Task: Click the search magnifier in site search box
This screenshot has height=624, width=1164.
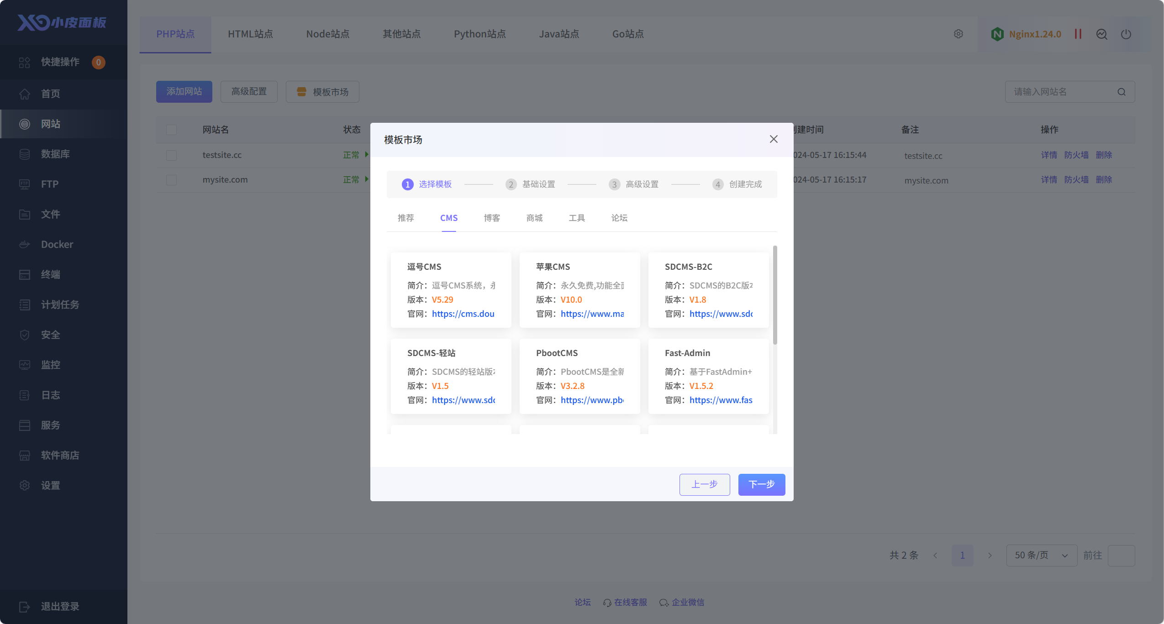Action: (x=1122, y=92)
